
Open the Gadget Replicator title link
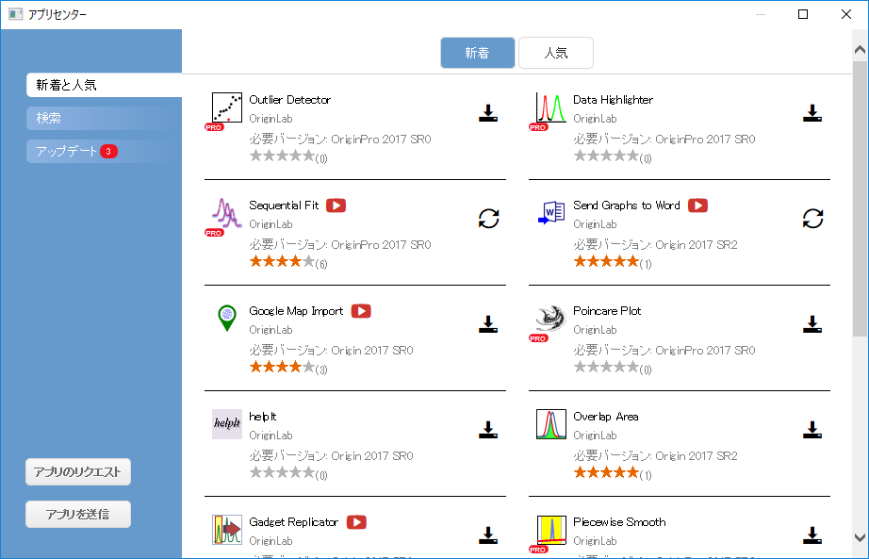tap(294, 522)
